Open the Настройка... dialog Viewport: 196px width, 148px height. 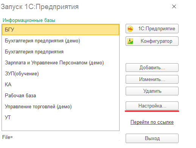152,106
